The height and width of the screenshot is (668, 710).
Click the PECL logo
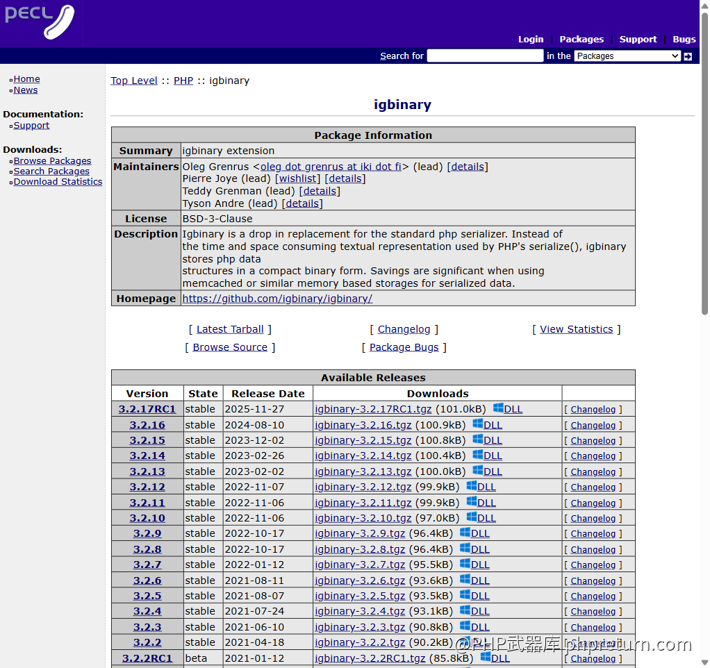tap(40, 22)
